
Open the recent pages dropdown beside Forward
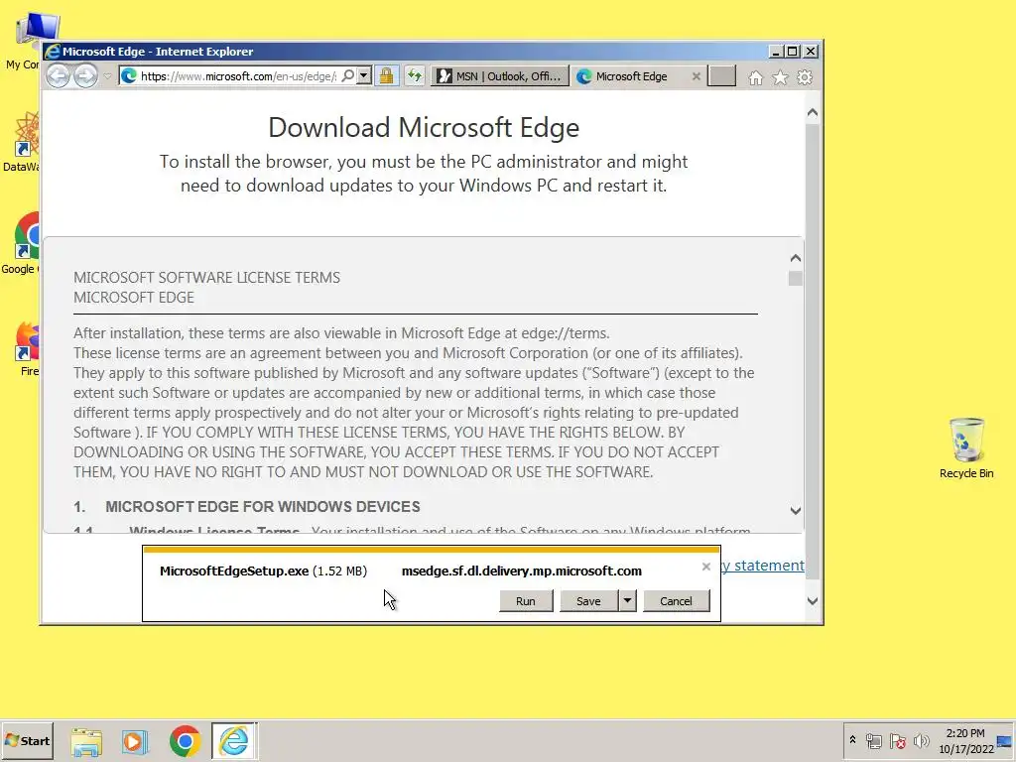pyautogui.click(x=107, y=76)
